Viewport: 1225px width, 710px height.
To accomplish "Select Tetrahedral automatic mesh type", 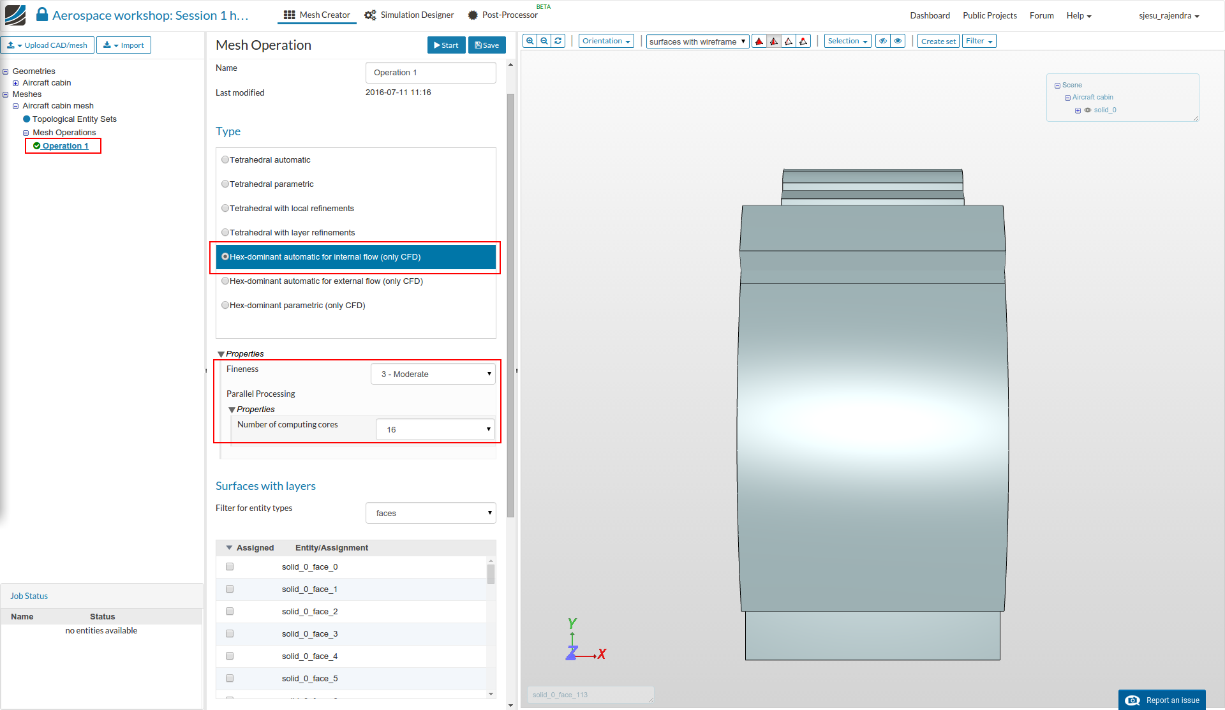I will coord(225,159).
